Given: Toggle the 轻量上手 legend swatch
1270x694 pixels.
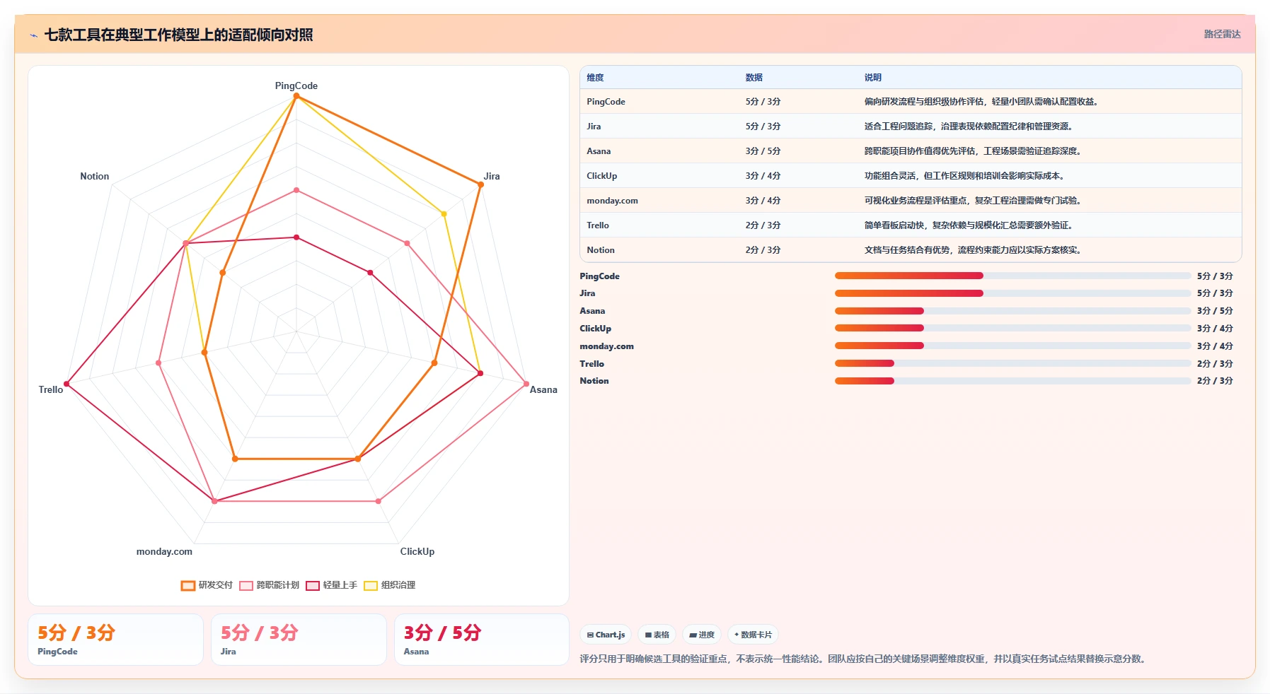Looking at the screenshot, I should (313, 585).
